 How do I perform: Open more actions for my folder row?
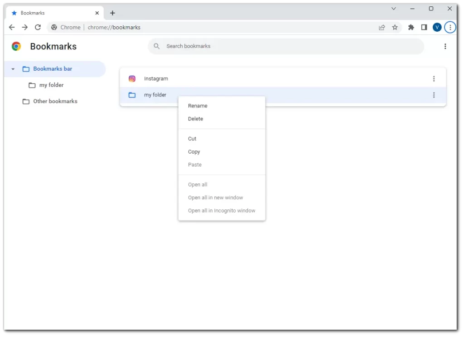coord(434,95)
